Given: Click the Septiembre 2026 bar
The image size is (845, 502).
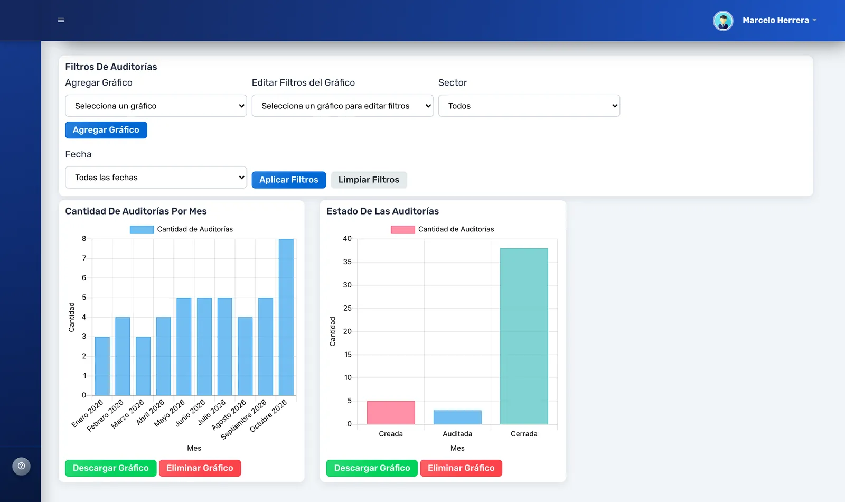Looking at the screenshot, I should point(266,347).
